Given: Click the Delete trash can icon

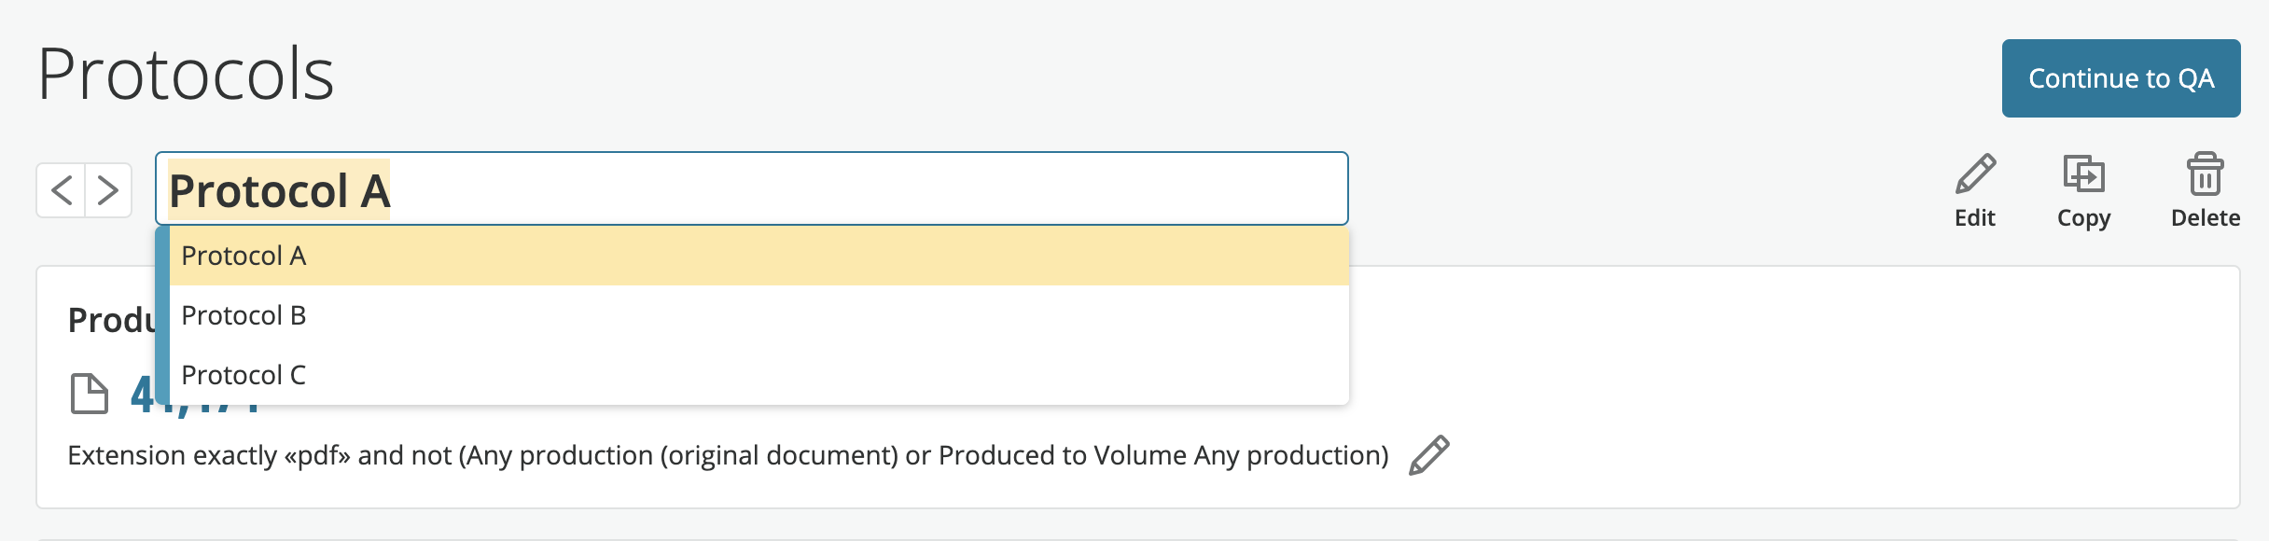Looking at the screenshot, I should (2206, 174).
